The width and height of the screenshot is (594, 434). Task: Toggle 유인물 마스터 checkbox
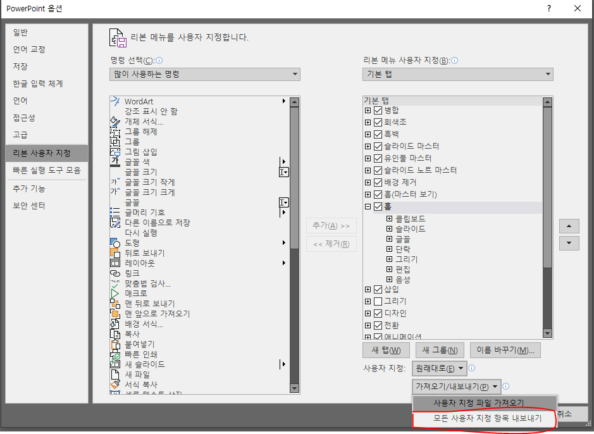point(378,158)
